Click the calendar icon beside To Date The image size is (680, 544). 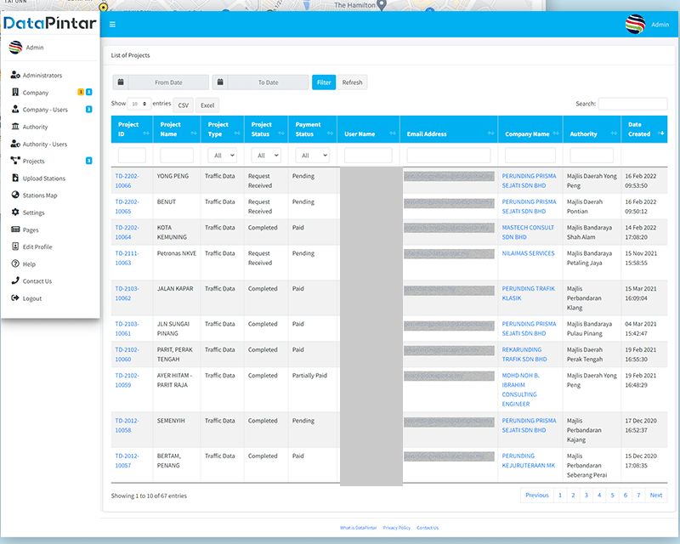[220, 82]
